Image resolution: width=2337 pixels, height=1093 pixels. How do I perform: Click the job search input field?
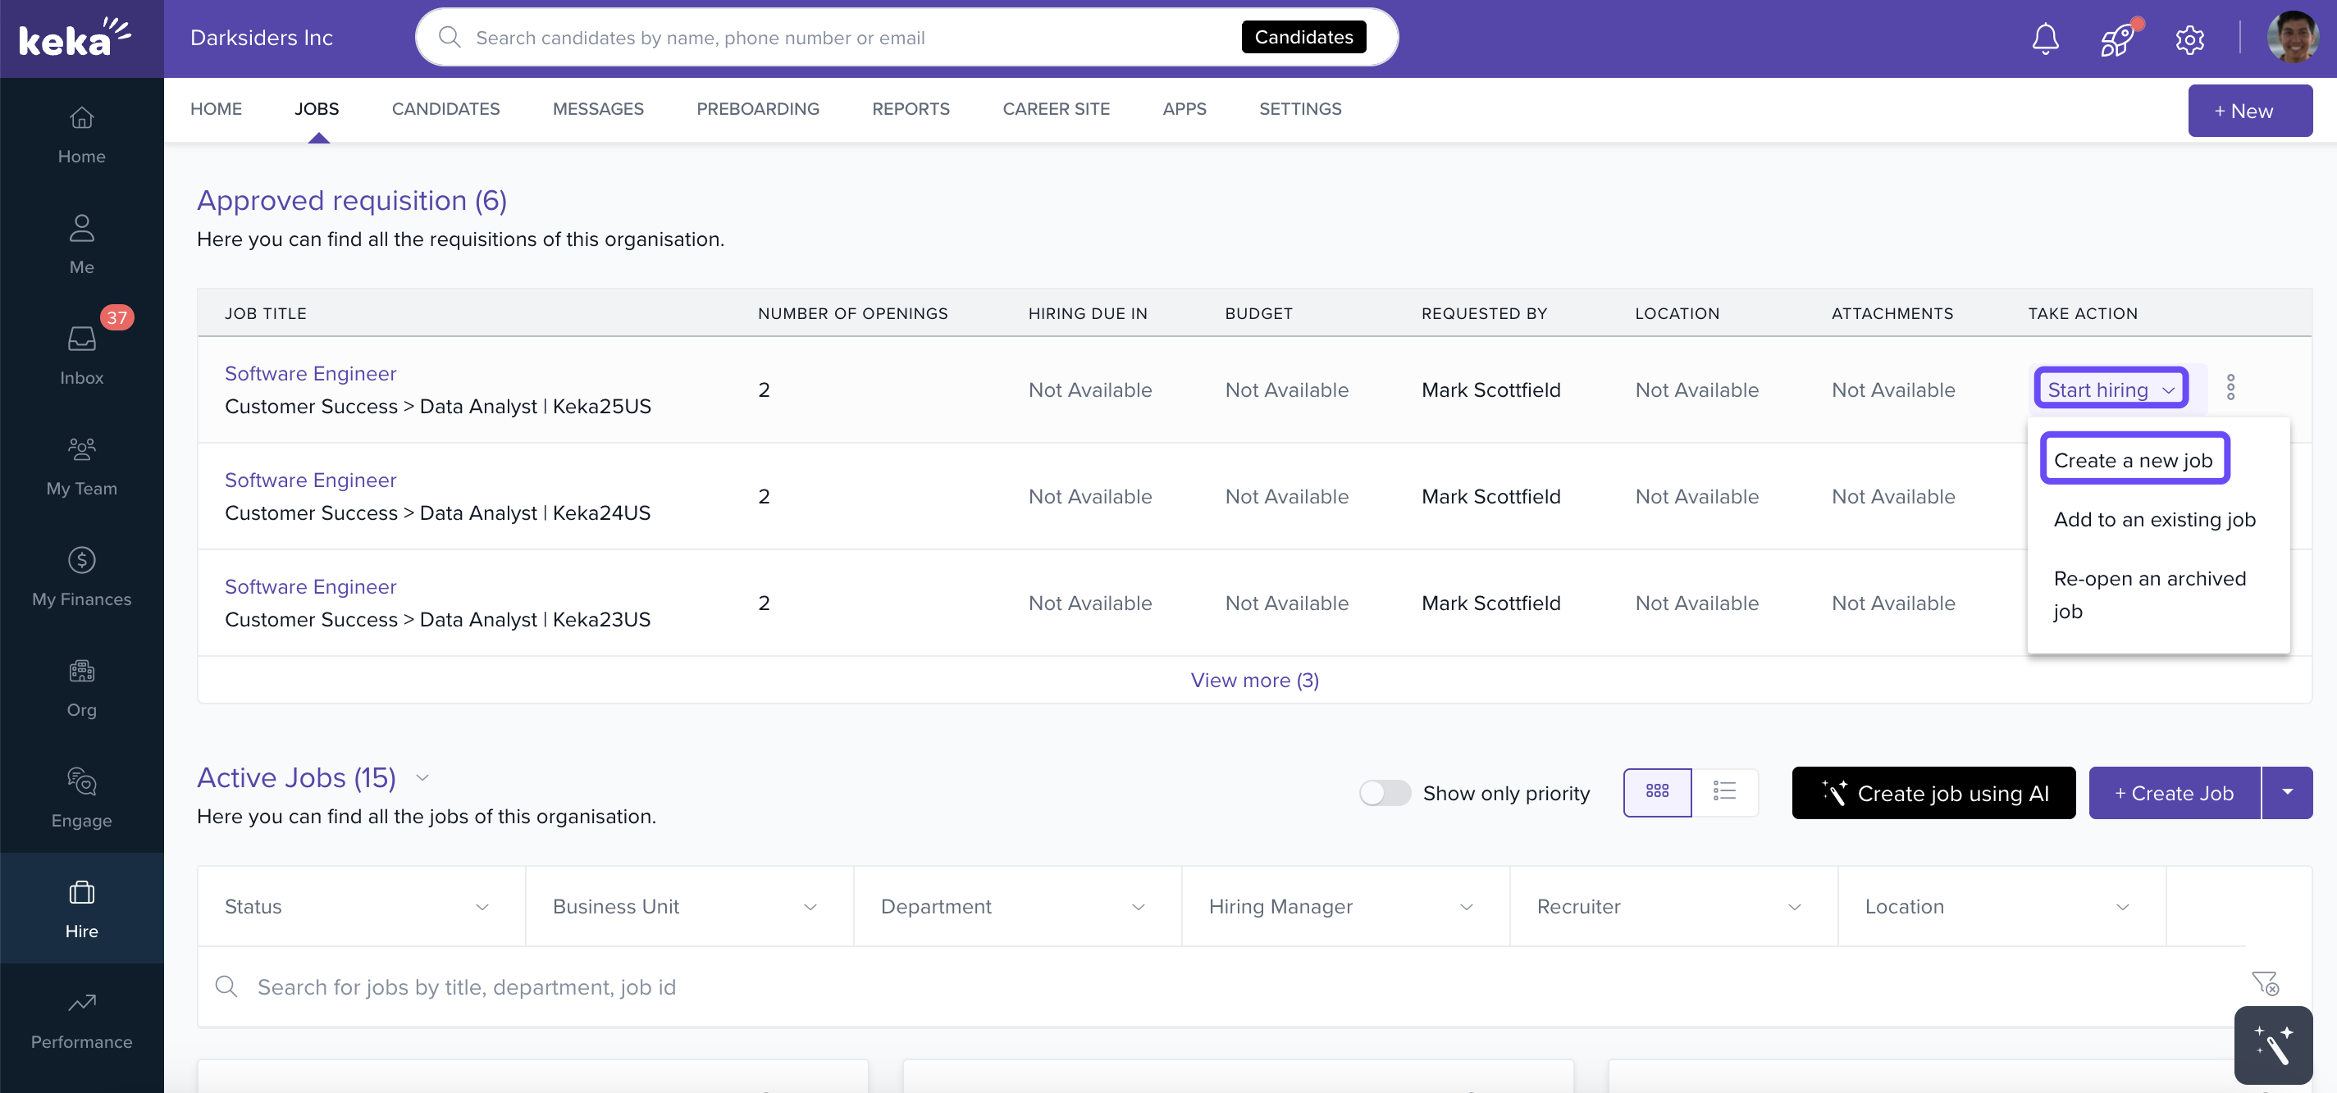click(1180, 986)
